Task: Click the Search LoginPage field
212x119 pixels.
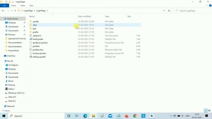Action: click(192, 11)
